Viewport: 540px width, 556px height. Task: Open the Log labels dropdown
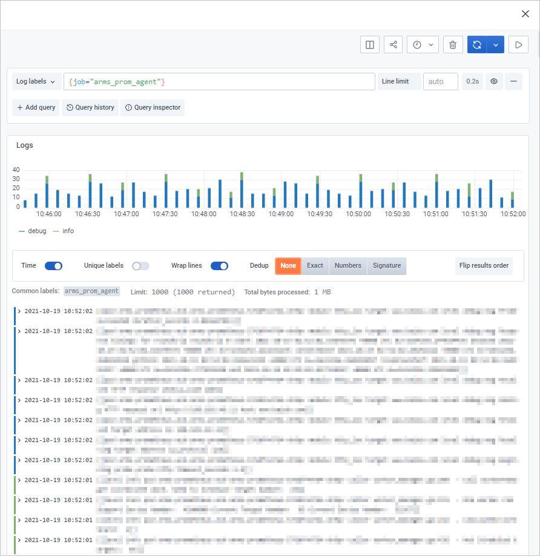tap(36, 81)
